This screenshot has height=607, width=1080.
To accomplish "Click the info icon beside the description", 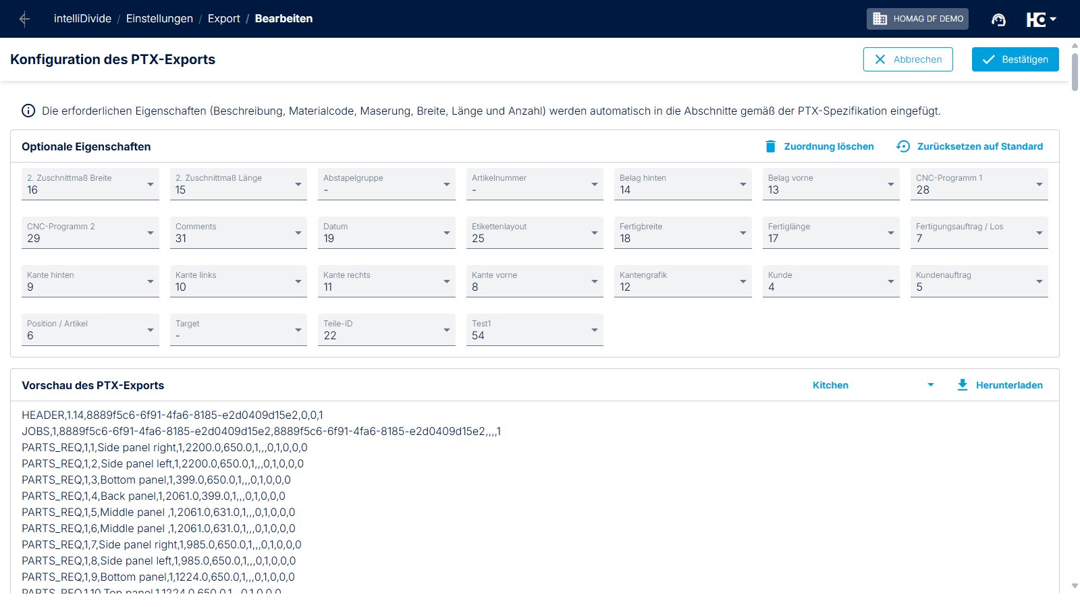I will coord(28,111).
